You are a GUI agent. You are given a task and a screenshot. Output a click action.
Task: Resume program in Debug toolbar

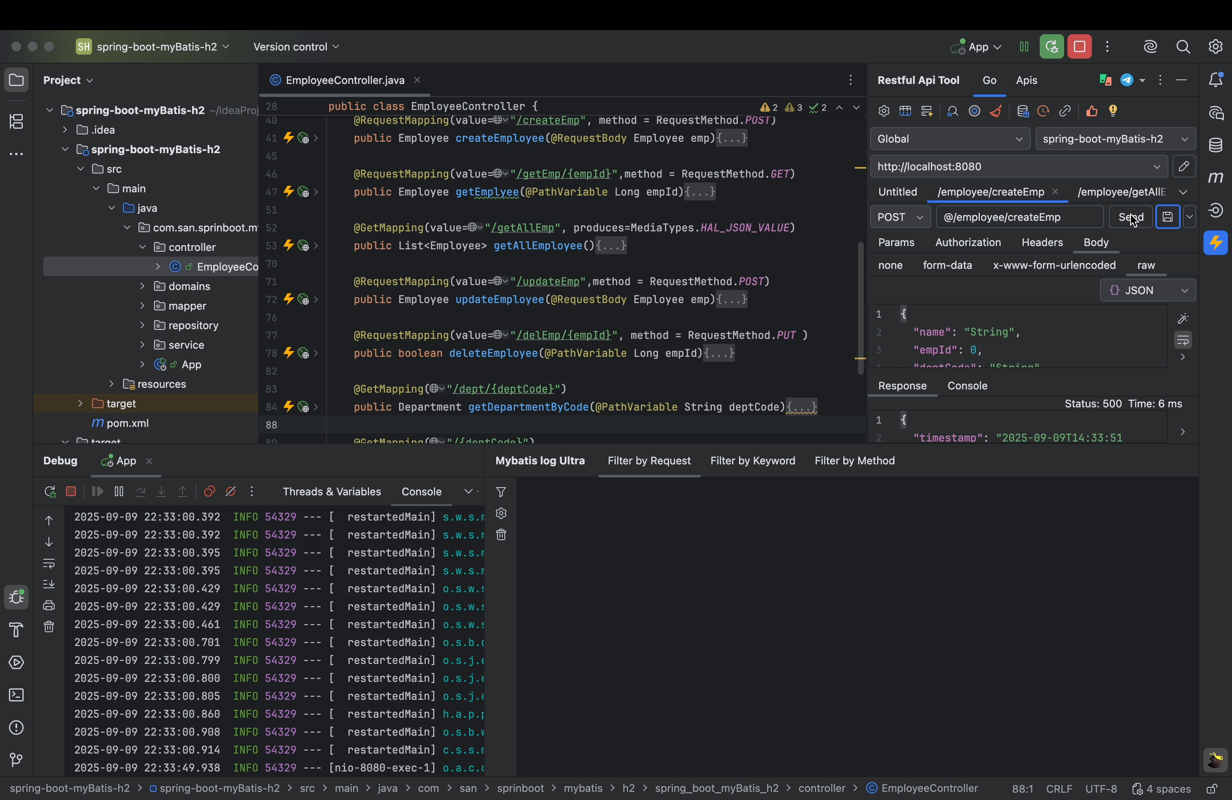point(97,492)
